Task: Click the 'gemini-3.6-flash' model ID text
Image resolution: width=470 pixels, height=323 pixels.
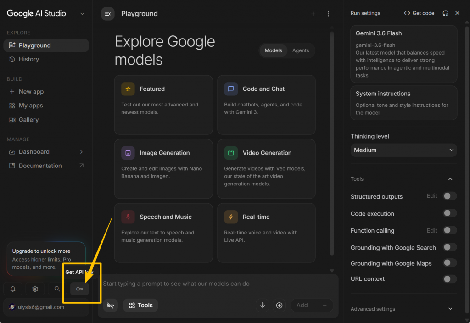Action: [x=375, y=45]
